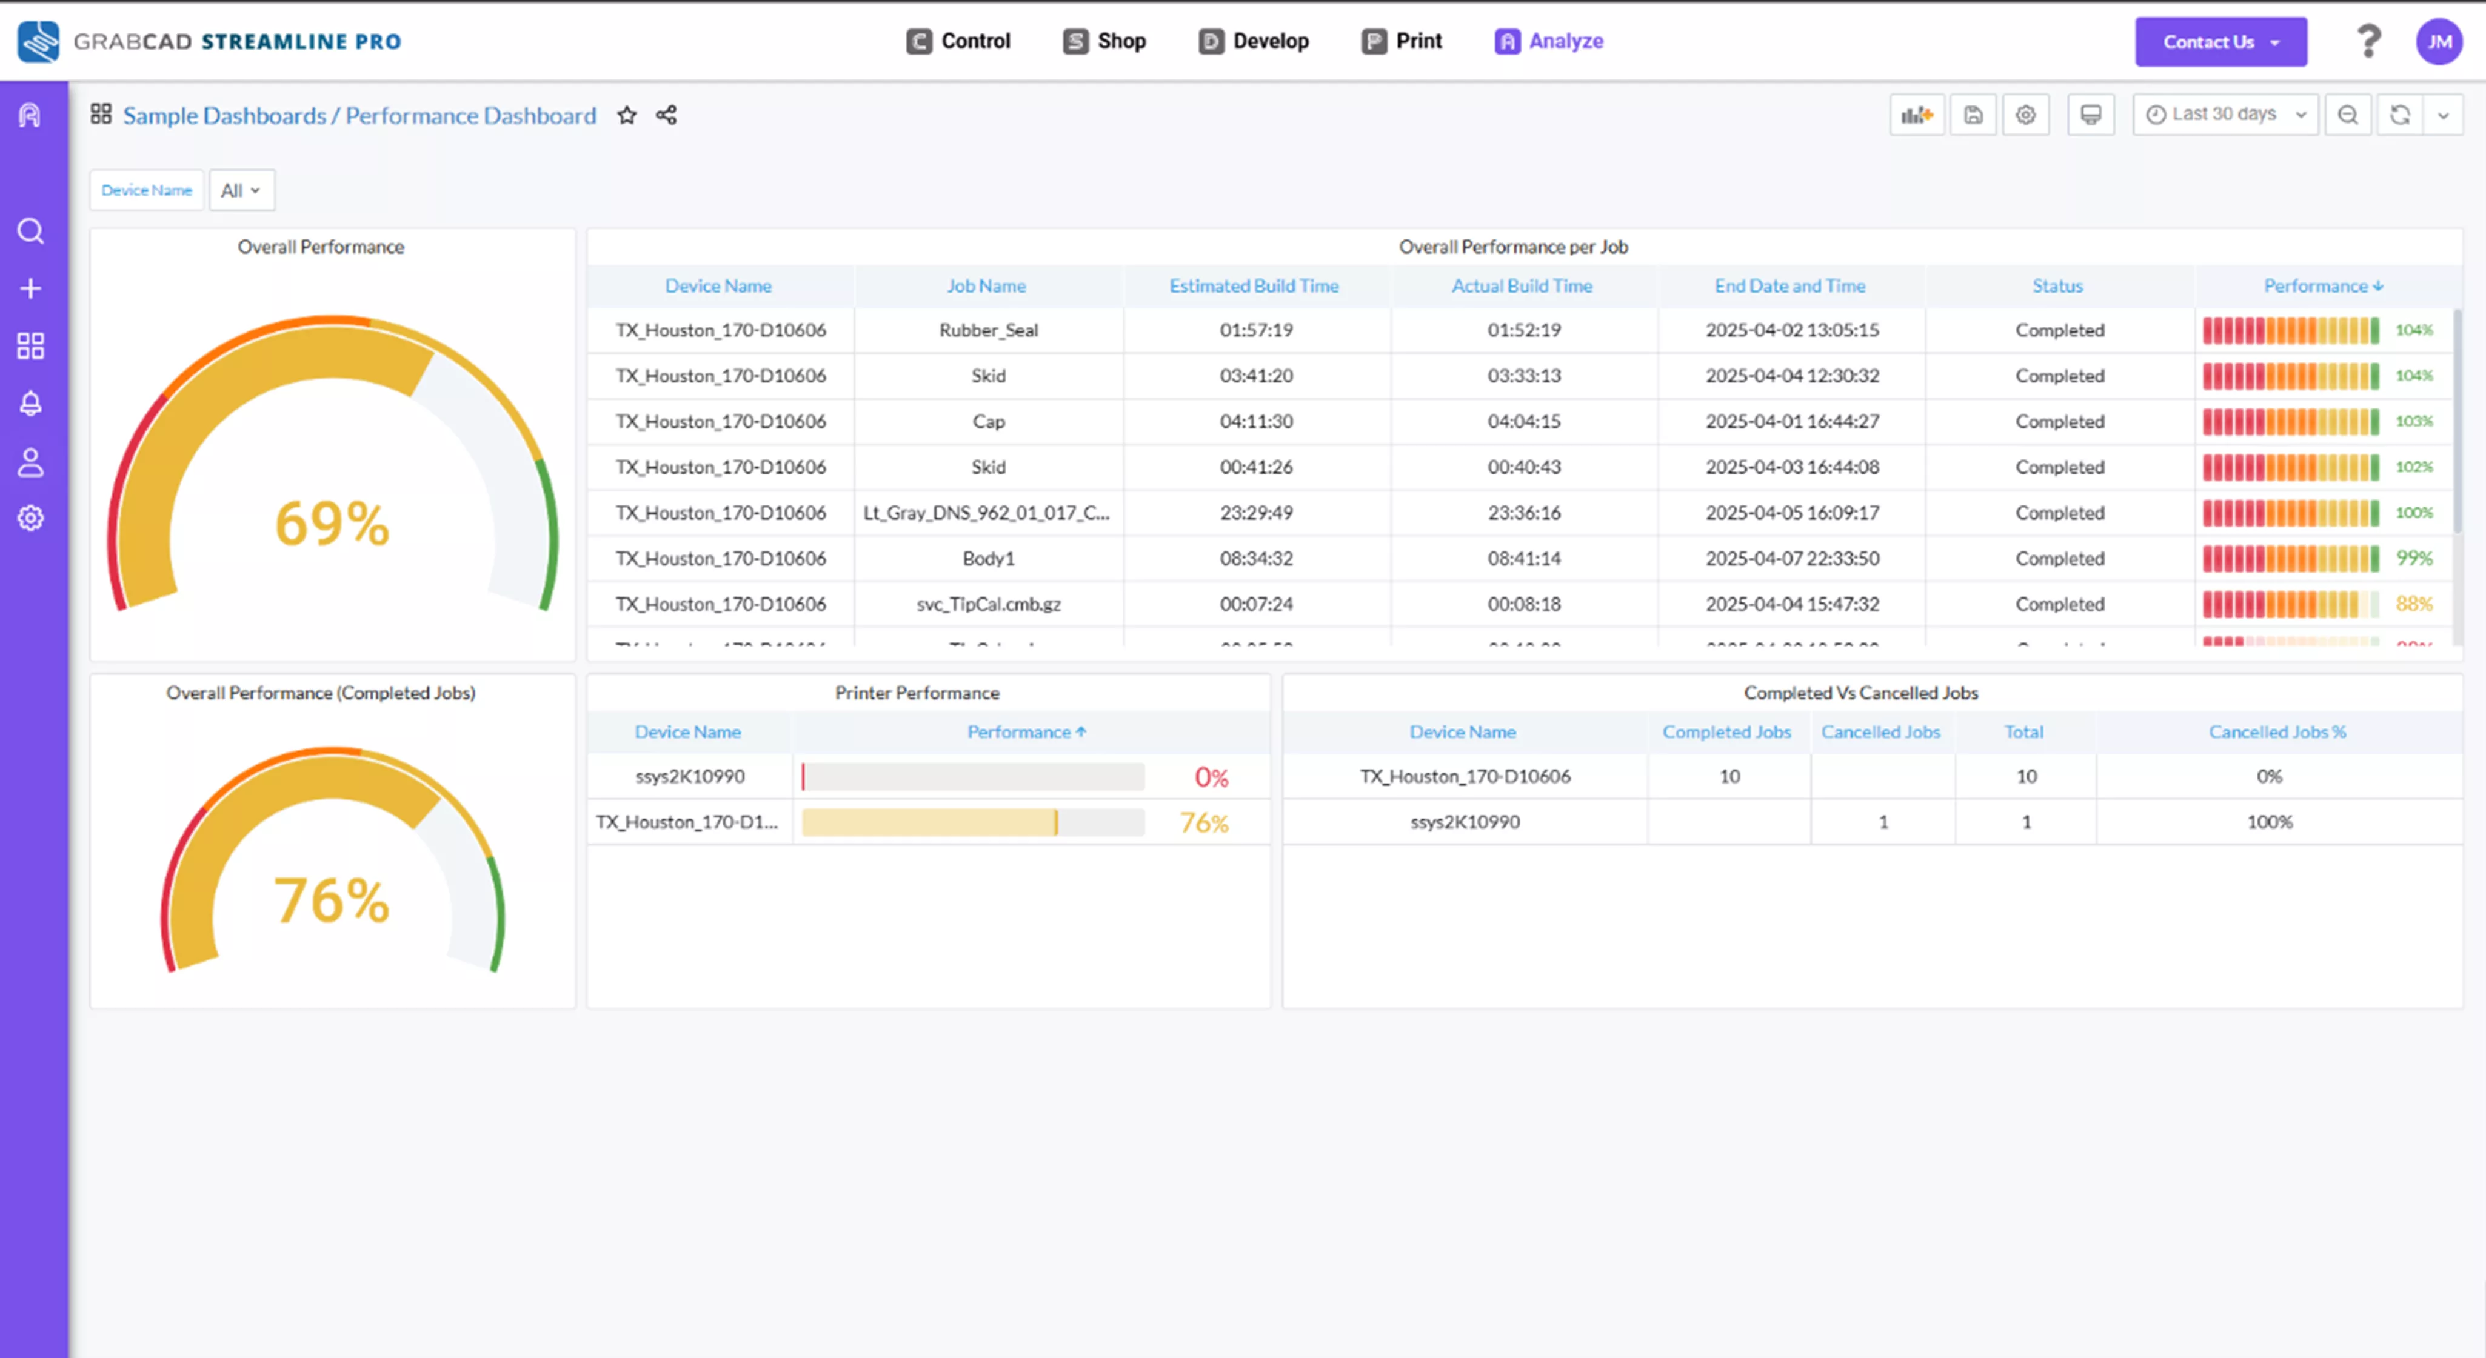The image size is (2486, 1358).
Task: Click the sidebar plus icon to create new
Action: 30,288
